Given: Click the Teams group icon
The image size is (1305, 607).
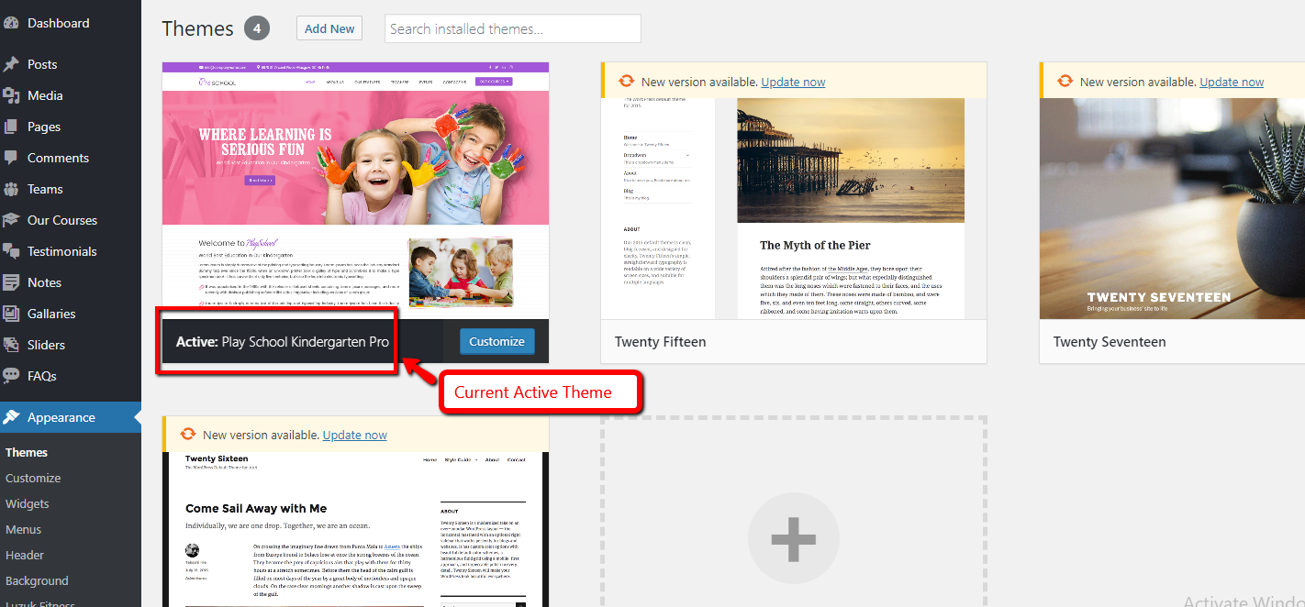Looking at the screenshot, I should click(11, 189).
